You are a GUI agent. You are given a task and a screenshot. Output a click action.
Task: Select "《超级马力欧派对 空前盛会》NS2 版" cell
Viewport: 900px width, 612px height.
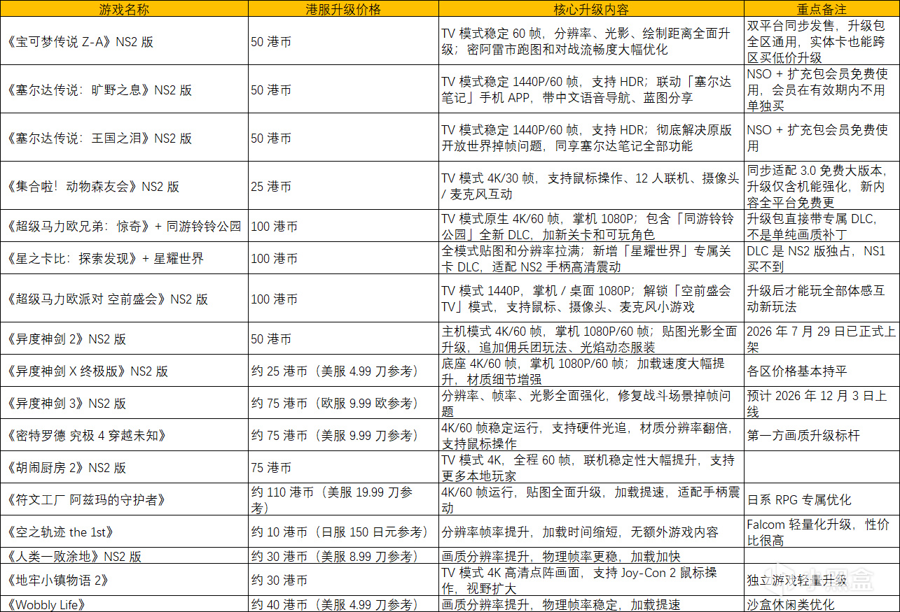124,299
